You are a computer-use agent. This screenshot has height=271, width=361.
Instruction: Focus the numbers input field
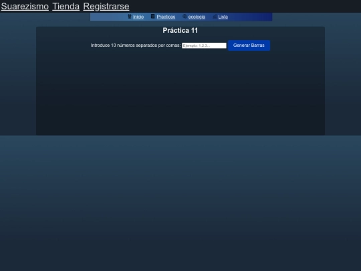point(204,46)
